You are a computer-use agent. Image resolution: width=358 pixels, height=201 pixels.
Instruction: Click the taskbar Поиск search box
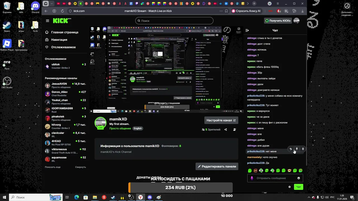(36, 197)
